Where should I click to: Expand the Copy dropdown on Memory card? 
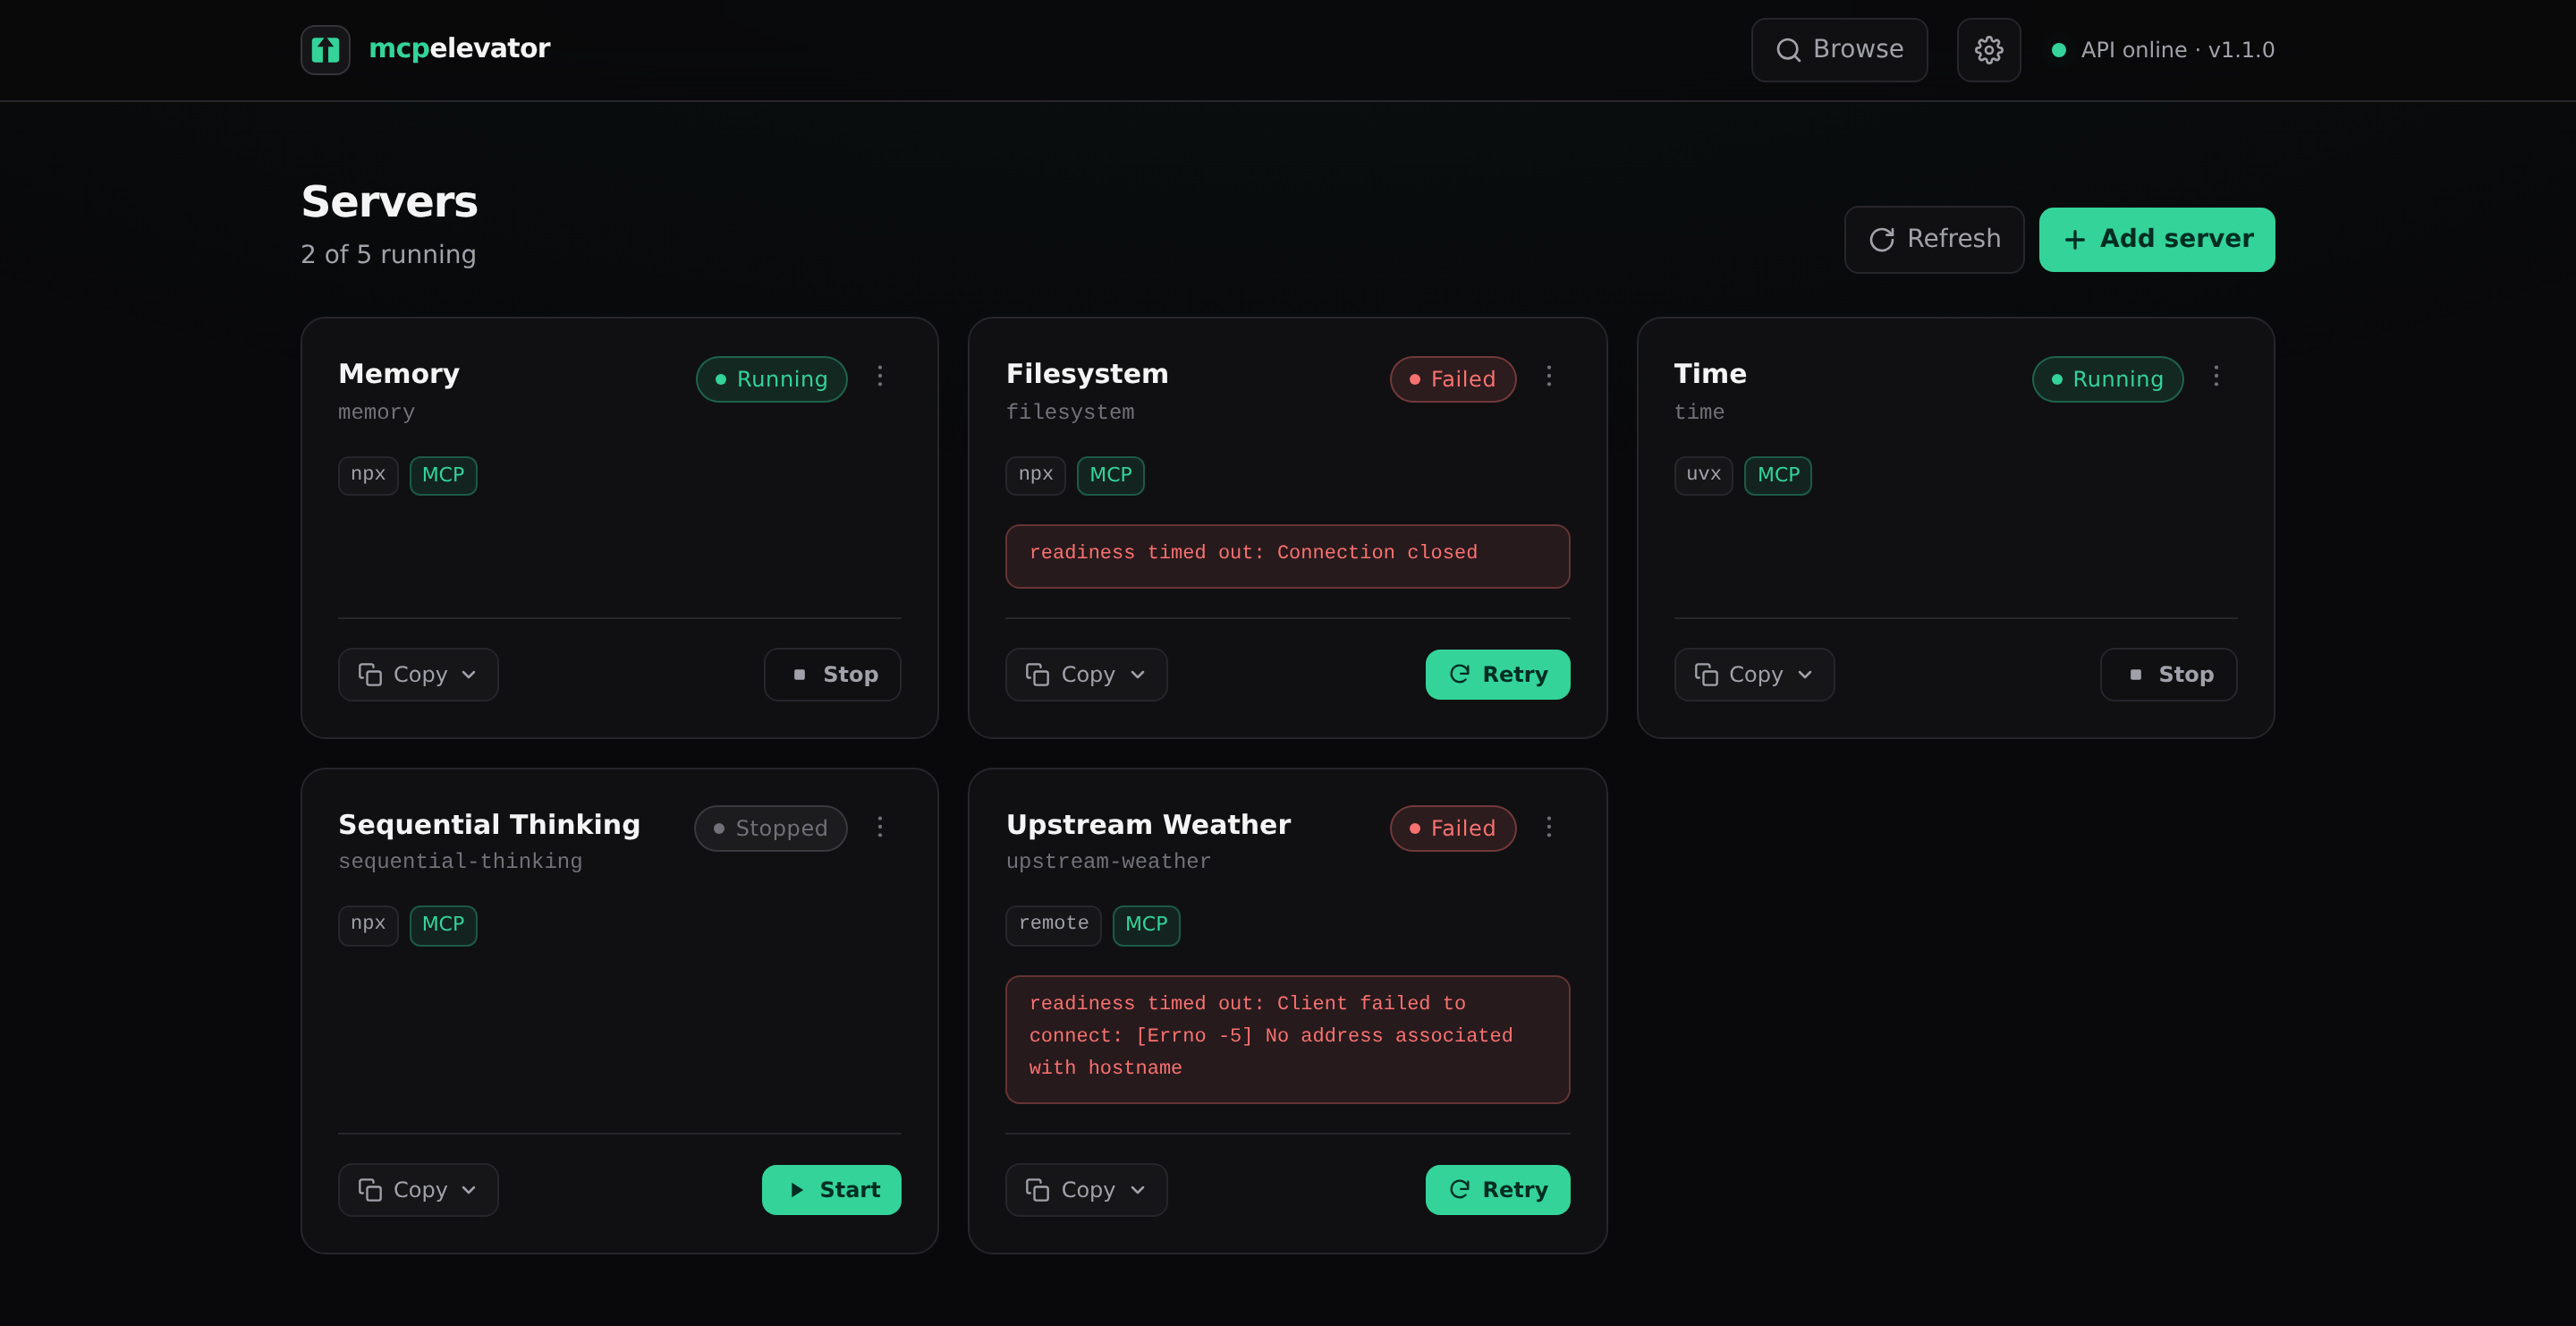[x=418, y=674]
